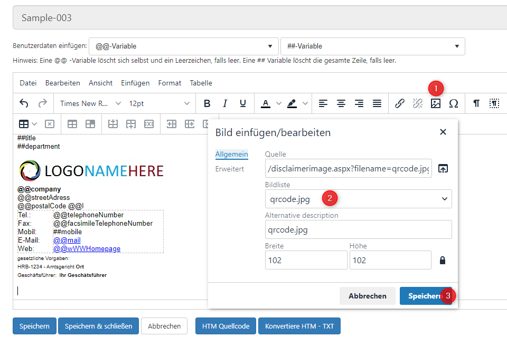Open the @@-Variable dropdown
This screenshot has height=337, width=507.
tap(184, 46)
